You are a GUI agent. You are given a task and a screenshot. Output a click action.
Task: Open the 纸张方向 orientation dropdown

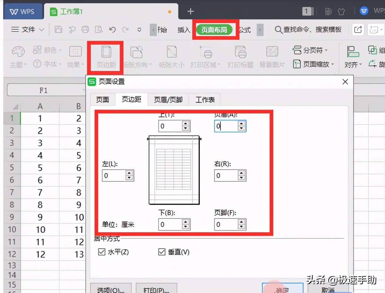click(138, 57)
